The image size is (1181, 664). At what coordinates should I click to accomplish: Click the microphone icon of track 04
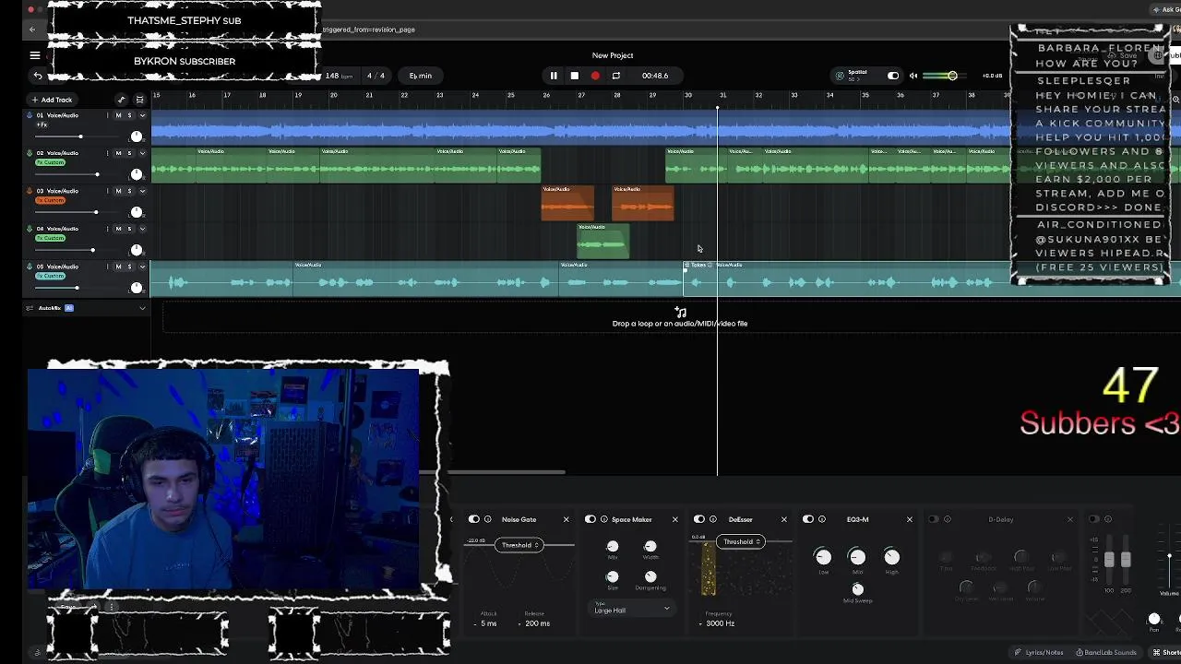(x=30, y=229)
